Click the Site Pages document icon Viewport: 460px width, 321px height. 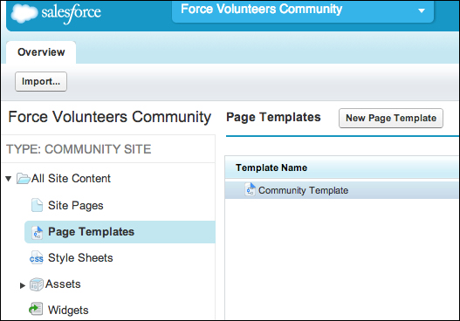click(37, 205)
